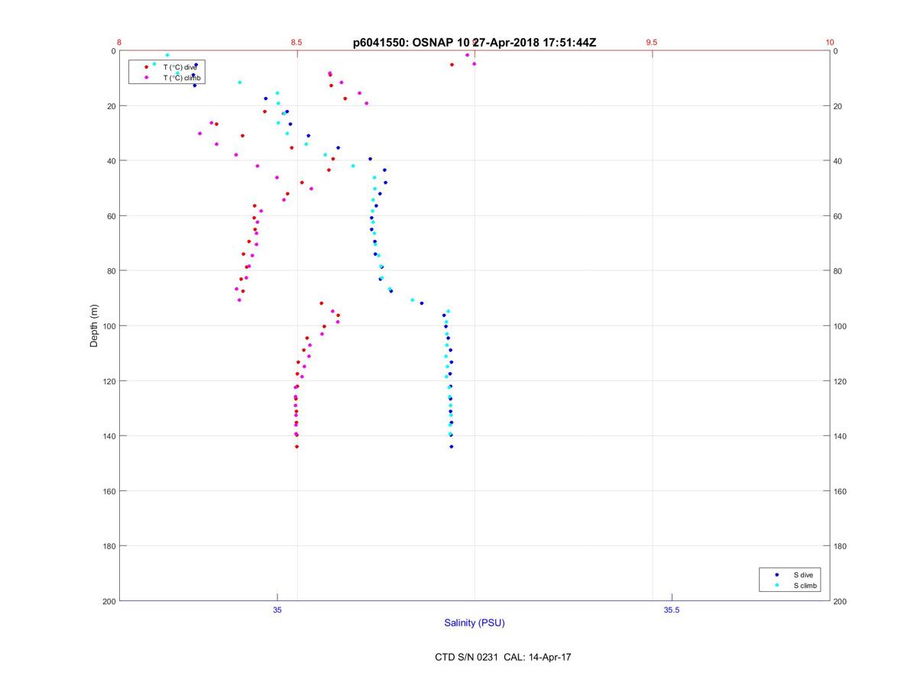Click the '140' tick on the left depth axis
Viewport: 917px width, 676px height.
pyautogui.click(x=109, y=436)
